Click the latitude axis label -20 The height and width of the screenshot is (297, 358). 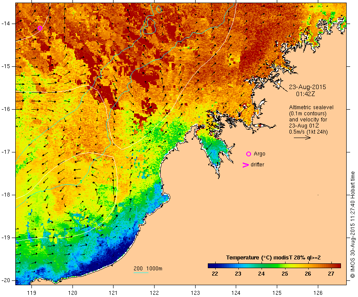point(6,280)
